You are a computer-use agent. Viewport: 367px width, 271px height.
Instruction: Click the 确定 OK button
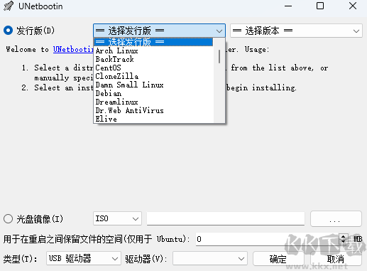[278, 259]
